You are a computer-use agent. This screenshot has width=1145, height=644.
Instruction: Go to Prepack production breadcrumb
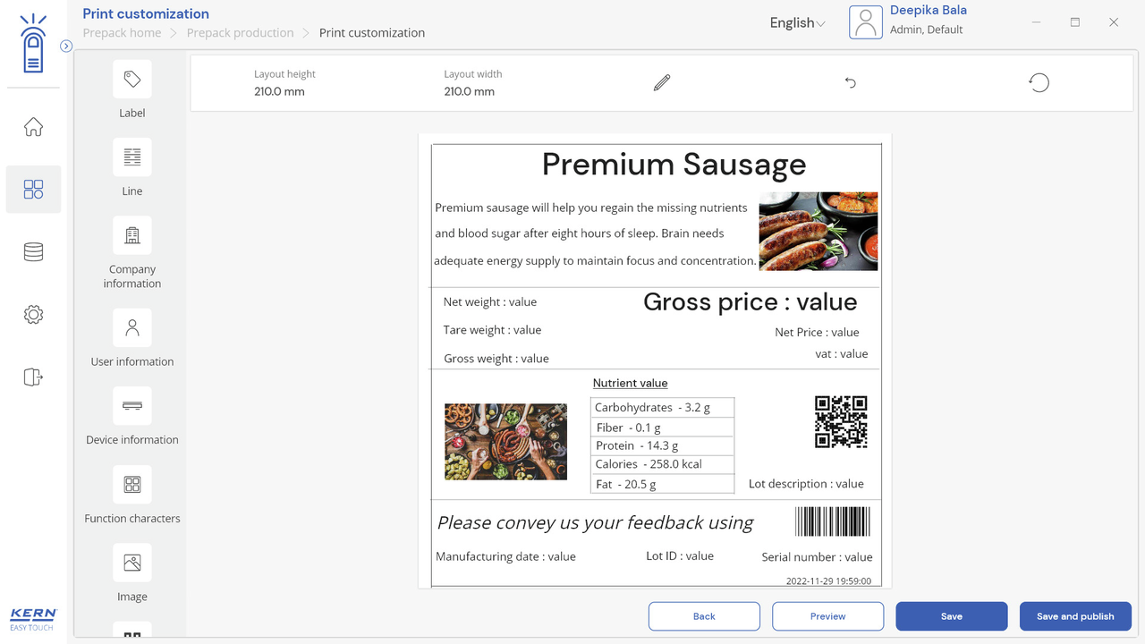240,33
